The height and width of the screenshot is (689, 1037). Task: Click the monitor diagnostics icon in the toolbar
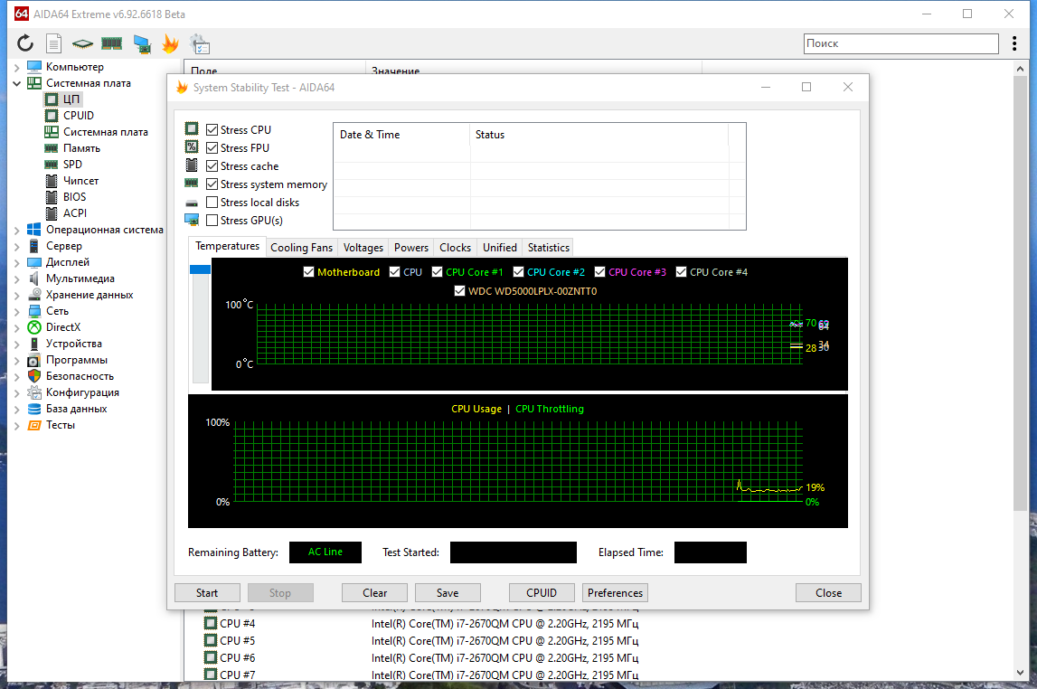click(142, 43)
